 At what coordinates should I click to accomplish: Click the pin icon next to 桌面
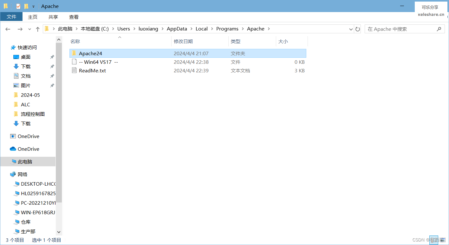pos(52,57)
